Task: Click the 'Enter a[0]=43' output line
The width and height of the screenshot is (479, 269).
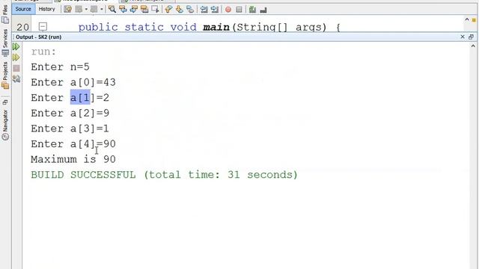Action: pos(73,82)
